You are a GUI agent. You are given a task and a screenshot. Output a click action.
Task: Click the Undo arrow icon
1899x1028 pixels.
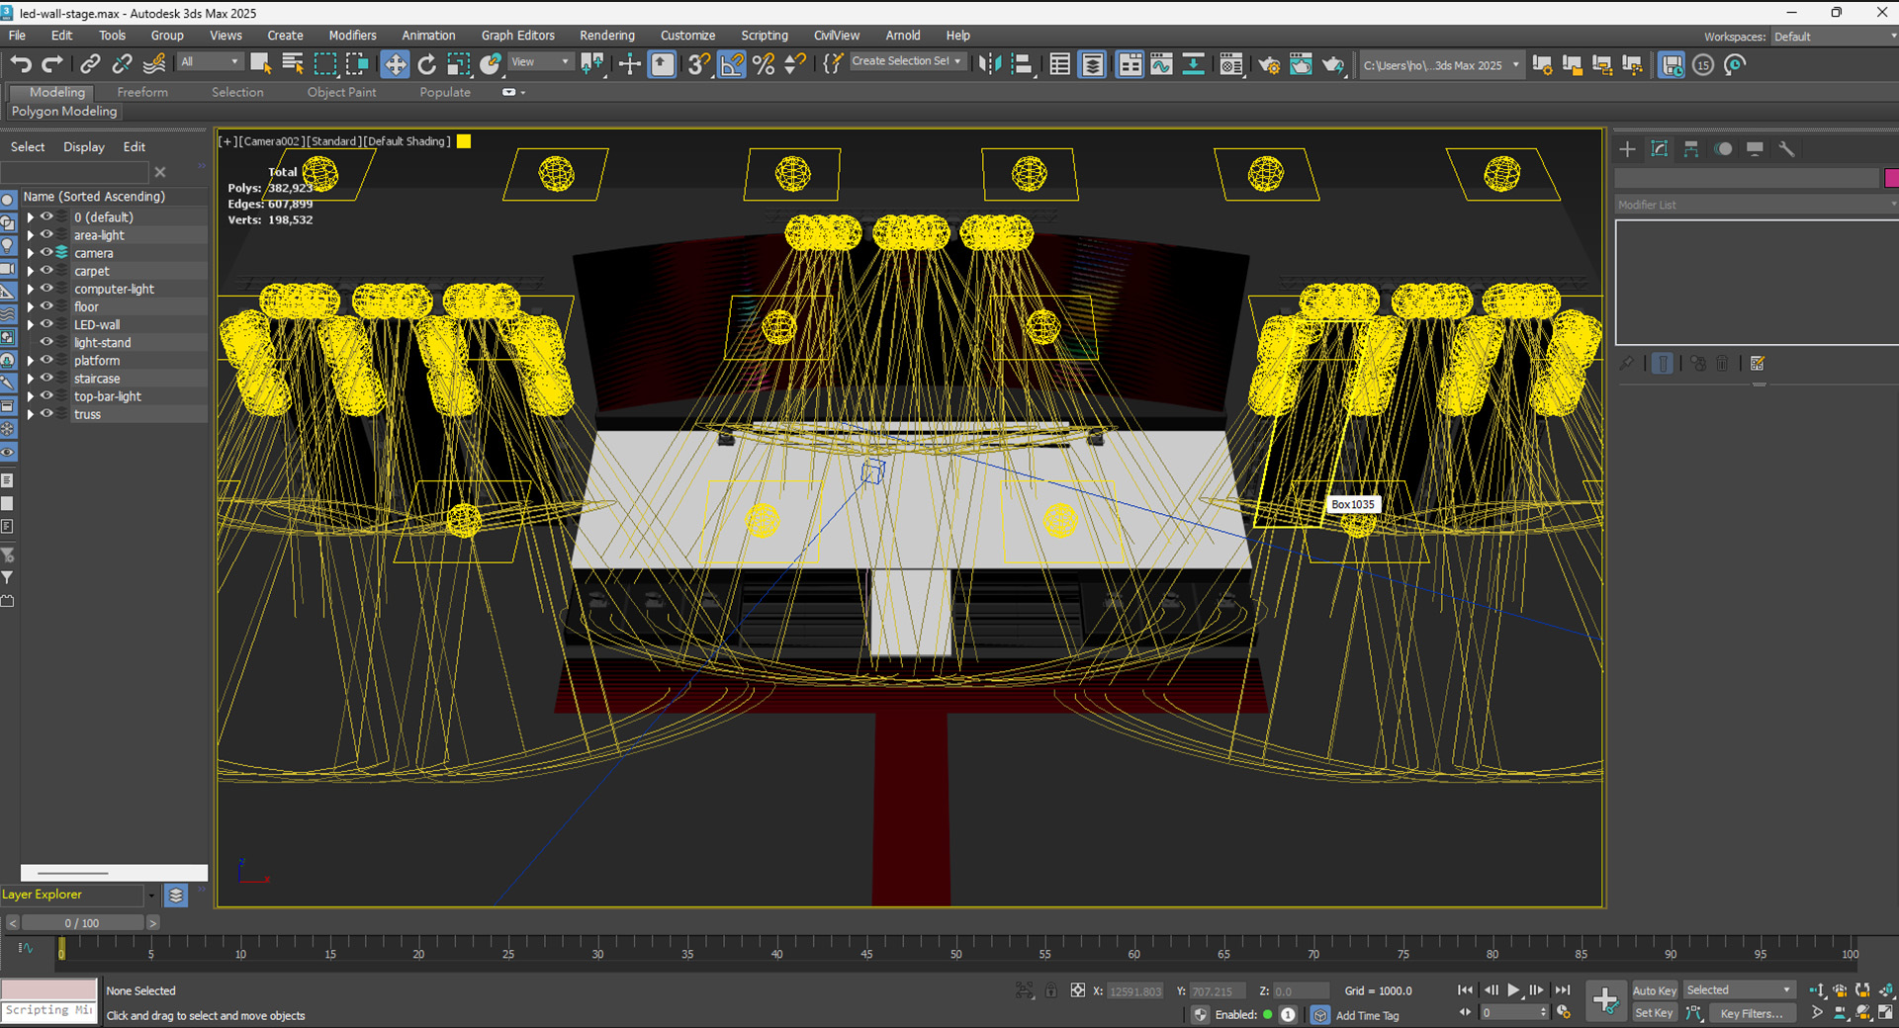pos(21,65)
